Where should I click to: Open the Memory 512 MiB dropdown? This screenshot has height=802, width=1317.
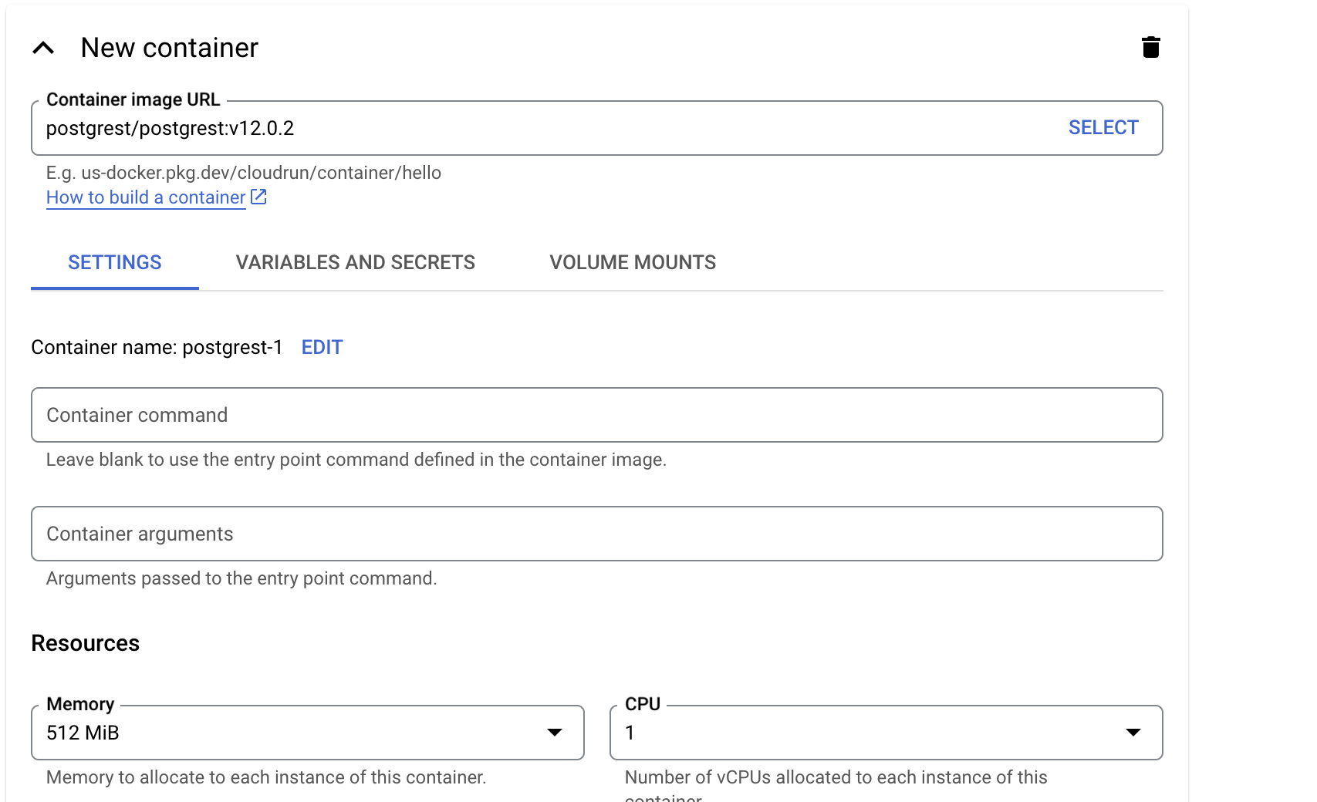[x=293, y=733]
